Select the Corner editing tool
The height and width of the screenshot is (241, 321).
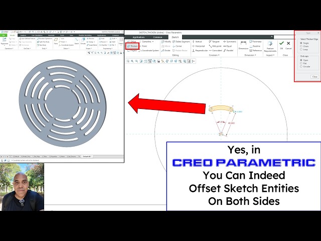click(x=177, y=46)
